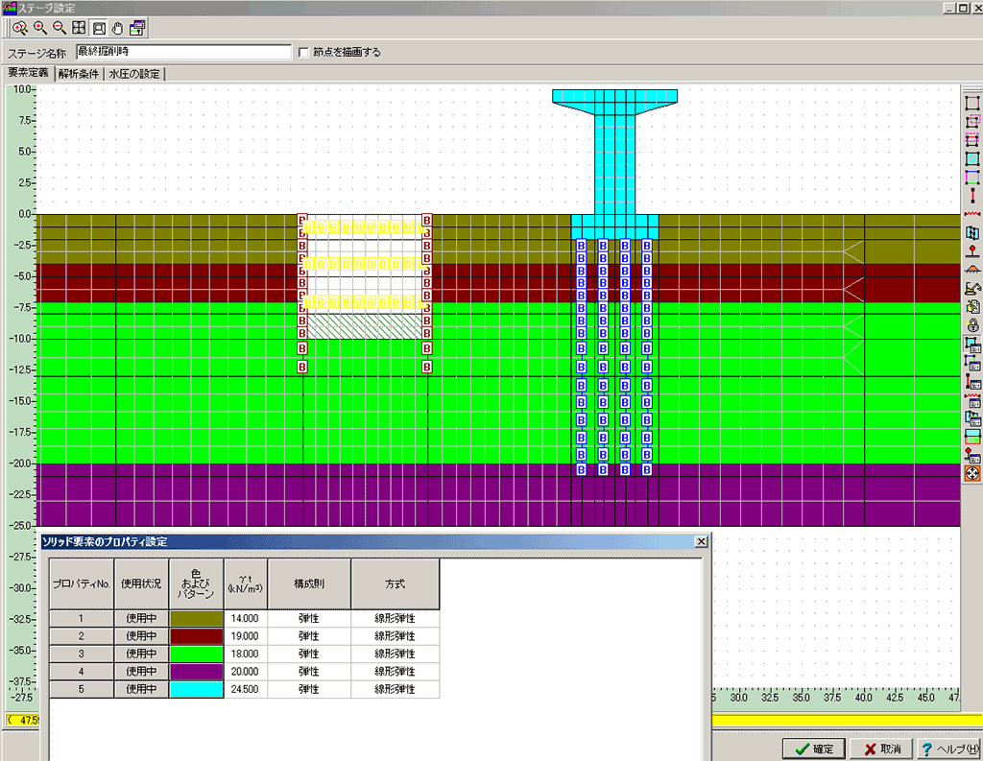Select the red vertical beam element tool

click(972, 196)
